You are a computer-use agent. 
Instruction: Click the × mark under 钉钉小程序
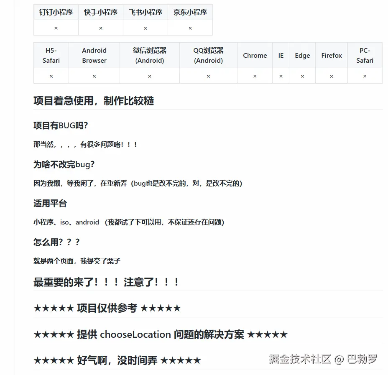[x=56, y=28]
